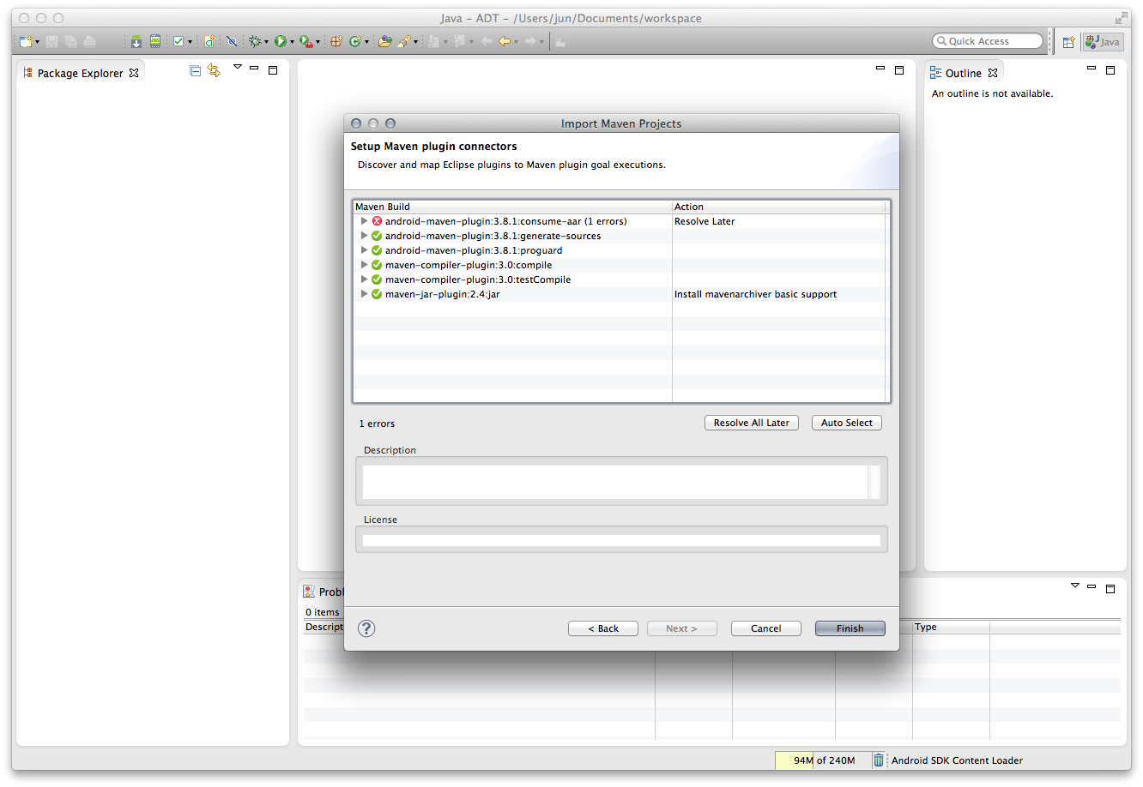Click the Finish button
Viewport: 1143px width, 787px height.
(x=850, y=628)
